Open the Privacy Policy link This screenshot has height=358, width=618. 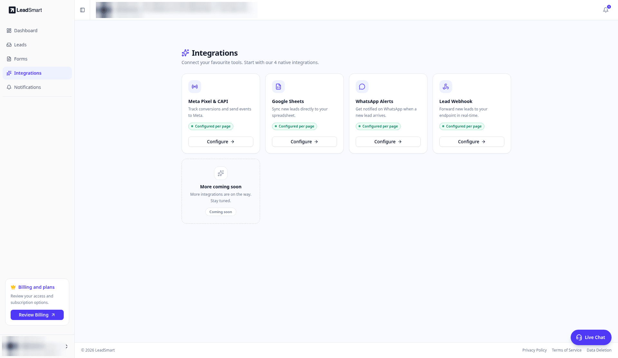(534, 350)
